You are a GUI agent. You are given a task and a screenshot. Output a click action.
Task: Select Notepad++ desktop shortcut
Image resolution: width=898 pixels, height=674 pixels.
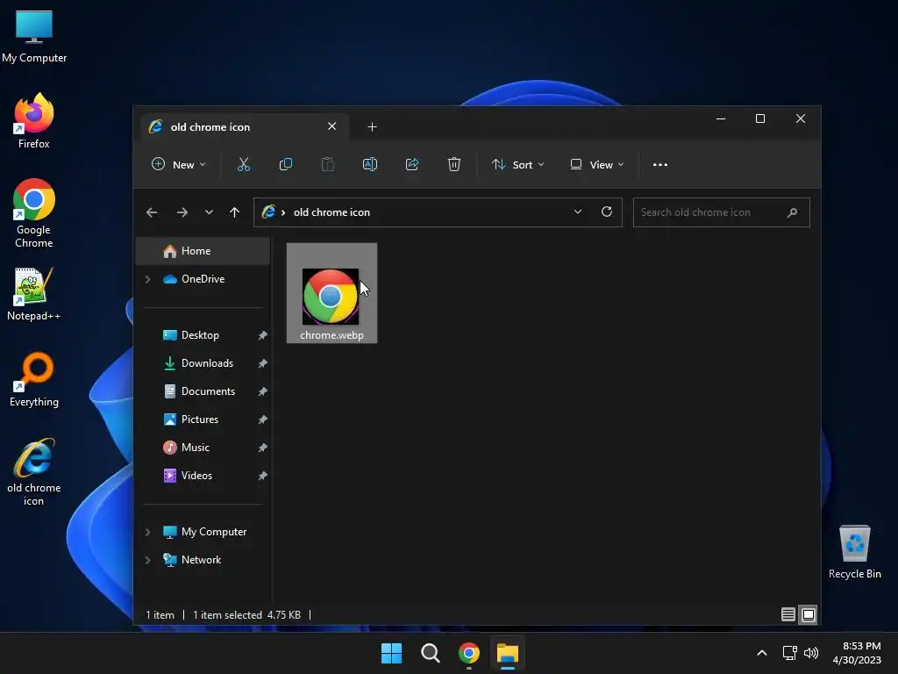coord(34,293)
